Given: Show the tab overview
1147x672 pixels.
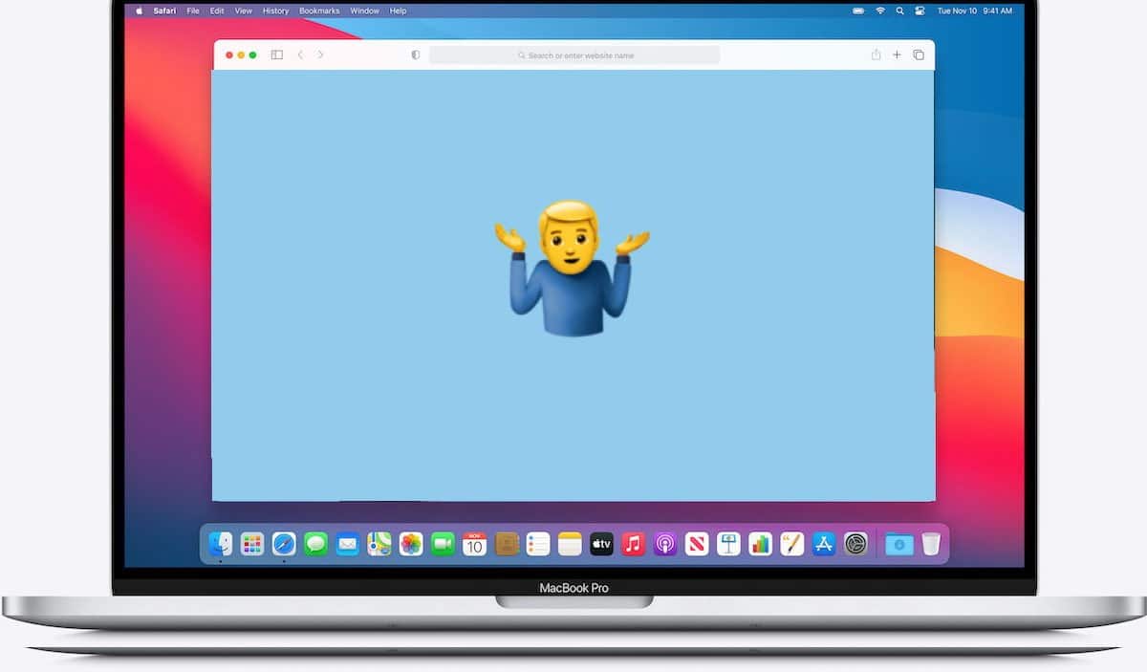Looking at the screenshot, I should [x=919, y=55].
